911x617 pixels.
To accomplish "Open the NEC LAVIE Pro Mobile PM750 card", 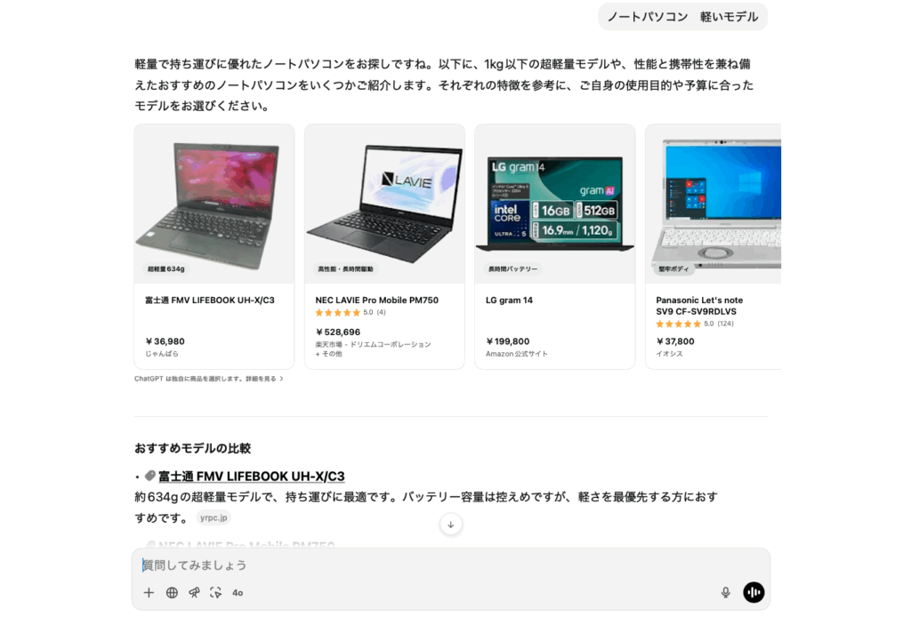I will (384, 246).
